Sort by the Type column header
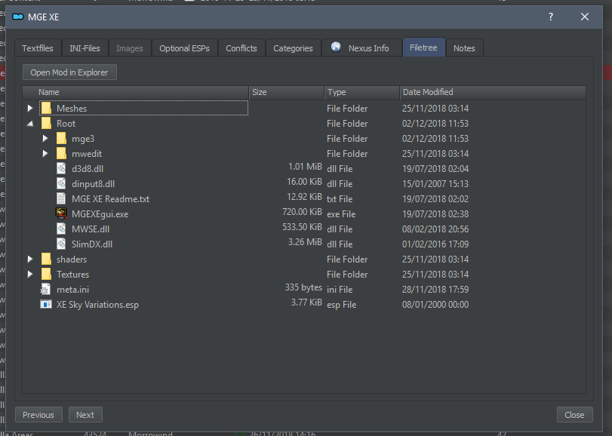This screenshot has height=436, width=612. point(361,92)
